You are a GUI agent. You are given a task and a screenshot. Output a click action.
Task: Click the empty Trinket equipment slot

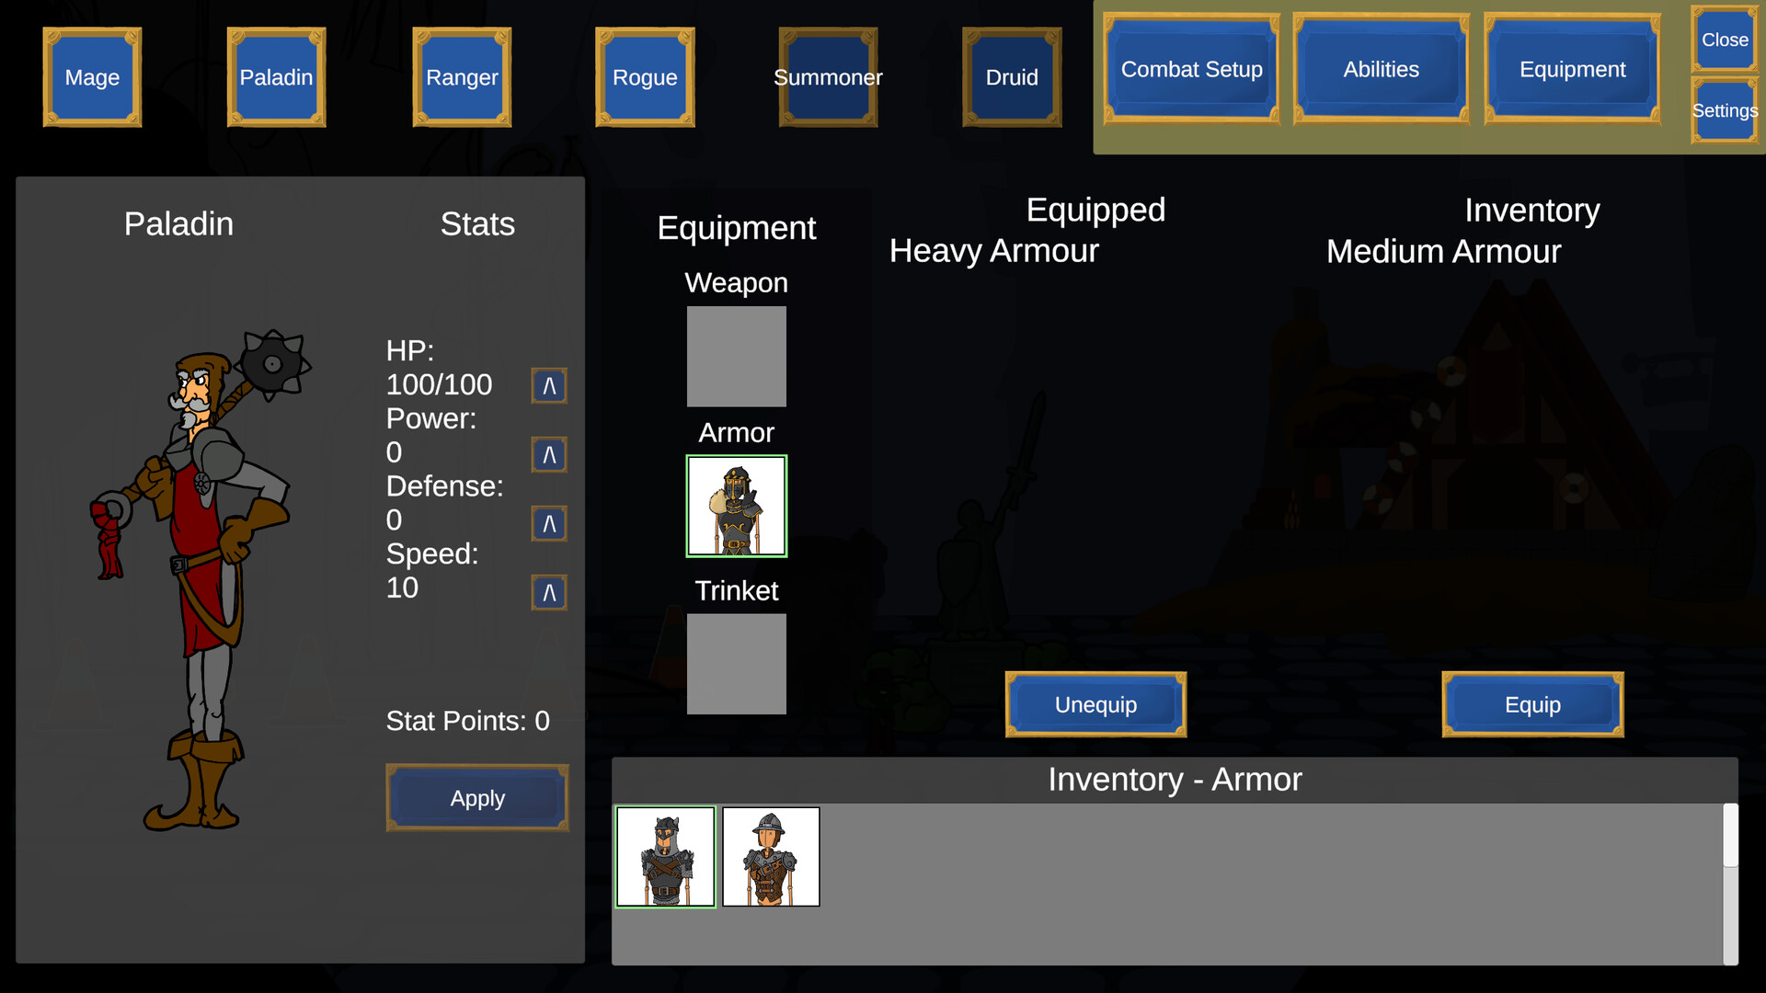736,664
